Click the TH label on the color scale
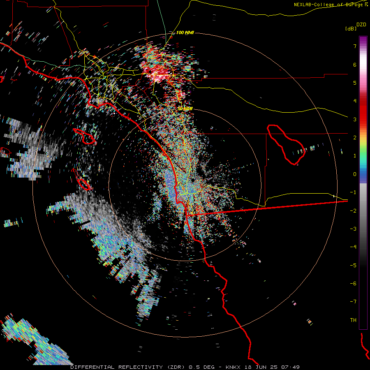This screenshot has height=370, width=370. pyautogui.click(x=353, y=320)
